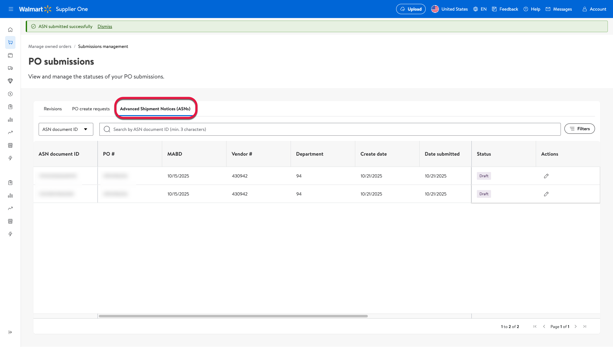Click the truck shipping sidebar icon
613x347 pixels.
click(x=10, y=68)
